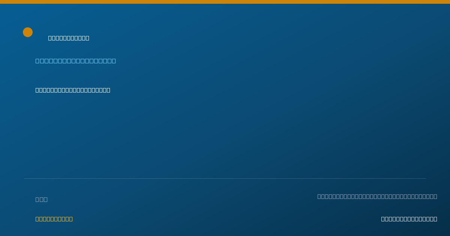Click the orange bar along the top edge
This screenshot has width=450, height=236.
(x=225, y=2)
